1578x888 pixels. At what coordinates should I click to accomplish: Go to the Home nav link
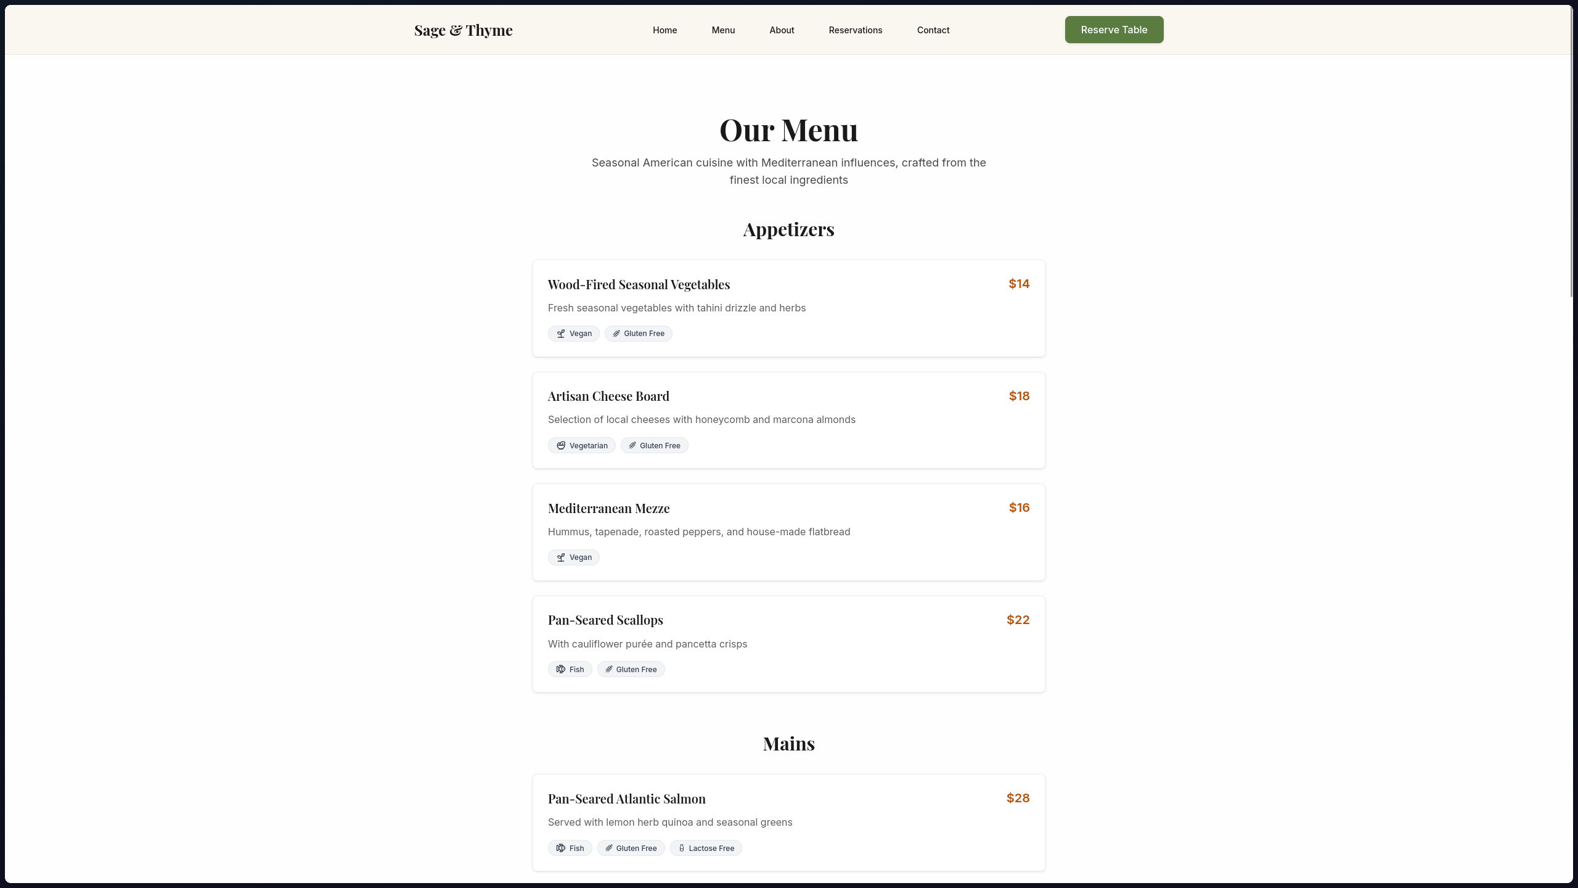(664, 30)
